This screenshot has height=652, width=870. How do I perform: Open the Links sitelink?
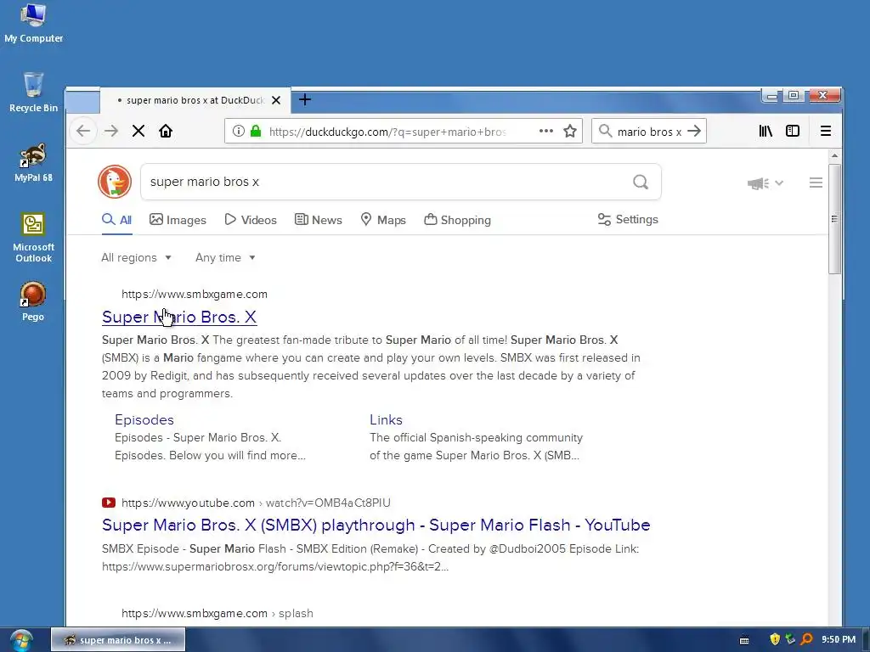click(387, 419)
